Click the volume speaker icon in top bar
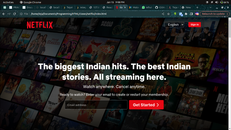Viewport: 231px width, 130px height. [217, 2]
